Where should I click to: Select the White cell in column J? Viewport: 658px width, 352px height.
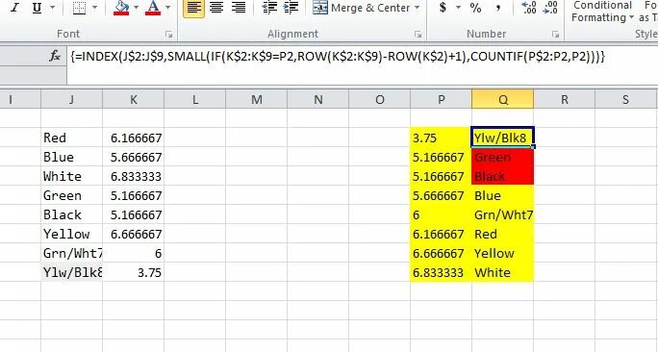click(x=71, y=176)
